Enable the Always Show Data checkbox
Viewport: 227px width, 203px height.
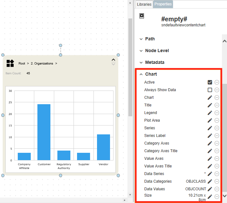point(210,90)
